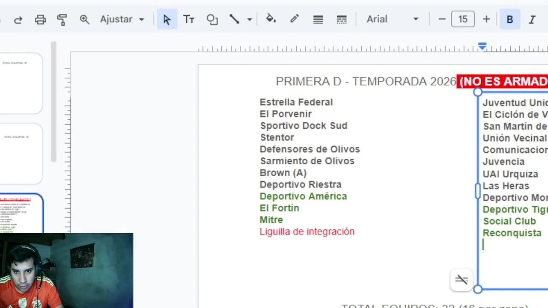Click the left-middle text box resize handle
This screenshot has height=308, width=548.
[478, 191]
